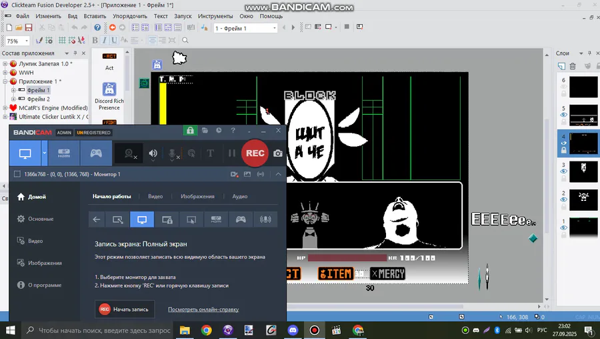The image size is (600, 339).
Task: Expand the Лунтик Запетая 1.0 tree node
Action: pos(5,63)
